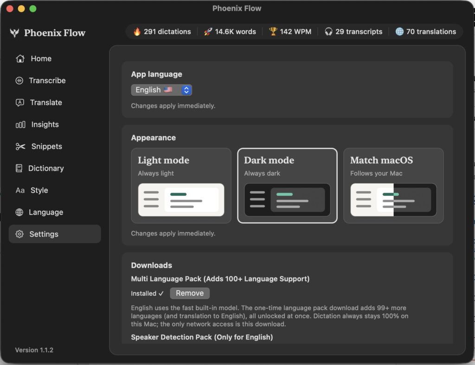Click the Phoenix Flow bird logo
Viewport: 475px width, 365px height.
click(14, 33)
